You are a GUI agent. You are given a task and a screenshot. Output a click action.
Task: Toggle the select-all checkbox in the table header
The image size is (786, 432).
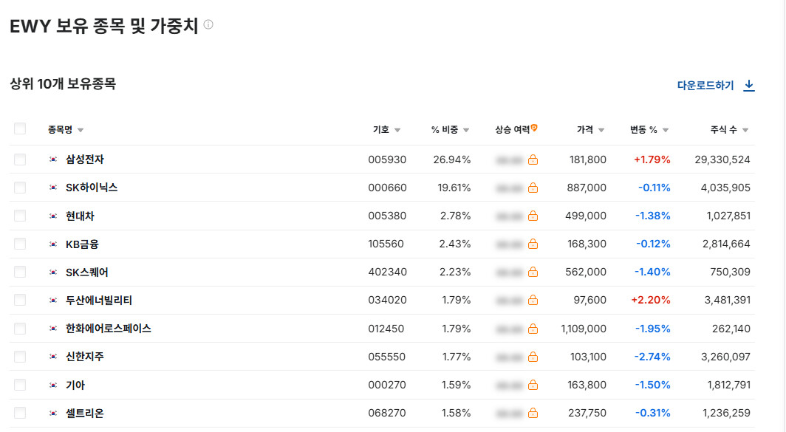coord(20,129)
